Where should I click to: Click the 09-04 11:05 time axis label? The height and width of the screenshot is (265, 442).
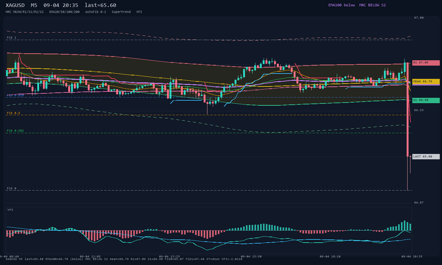(90, 256)
